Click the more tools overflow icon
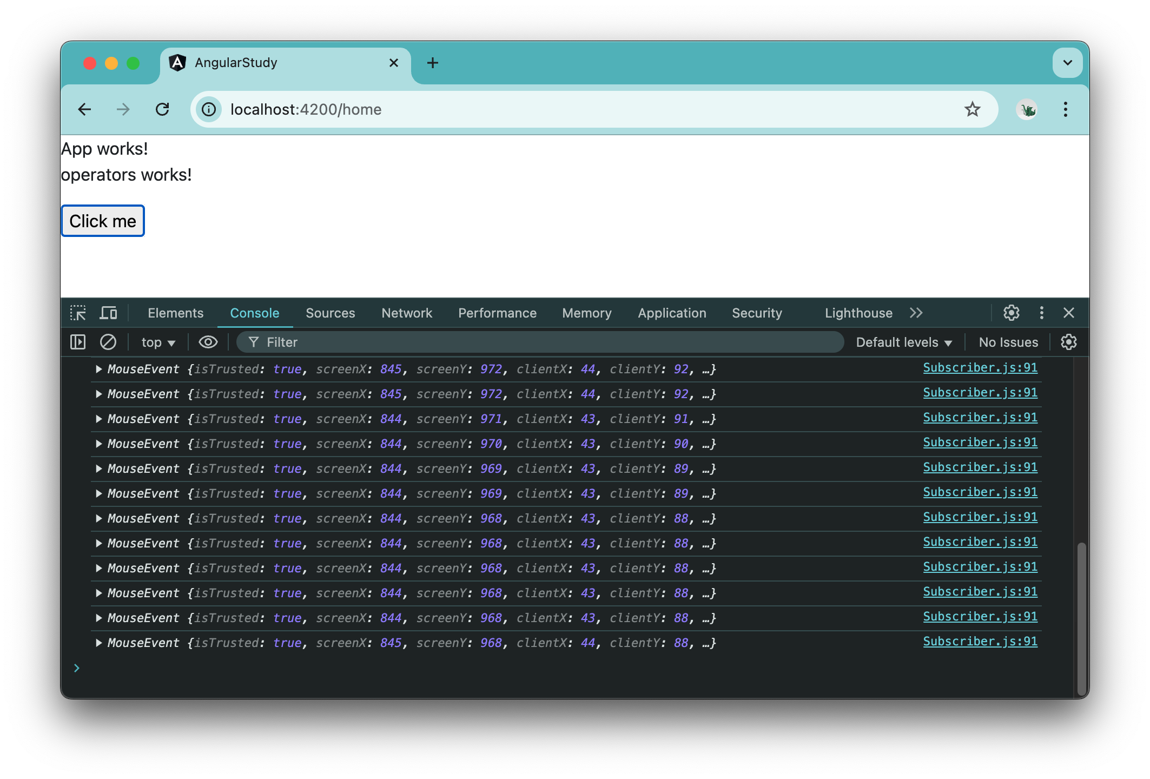1150x779 pixels. pos(917,313)
